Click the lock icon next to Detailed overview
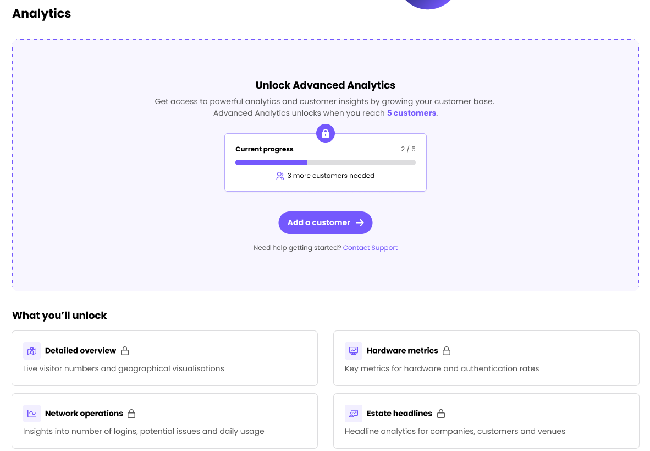The width and height of the screenshot is (650, 451). click(x=125, y=351)
